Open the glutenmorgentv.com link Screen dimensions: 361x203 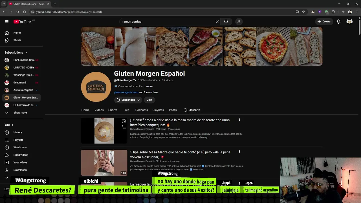[126, 92]
